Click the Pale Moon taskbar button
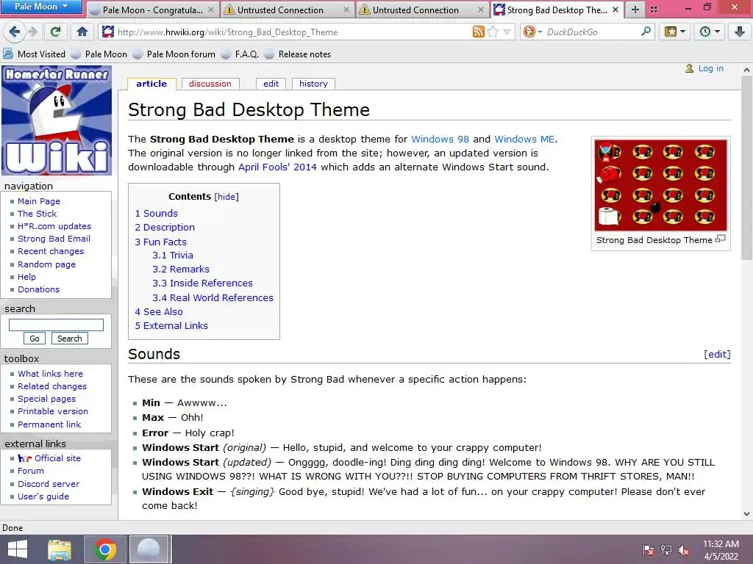Screen dimensions: 753x564 point(149,549)
